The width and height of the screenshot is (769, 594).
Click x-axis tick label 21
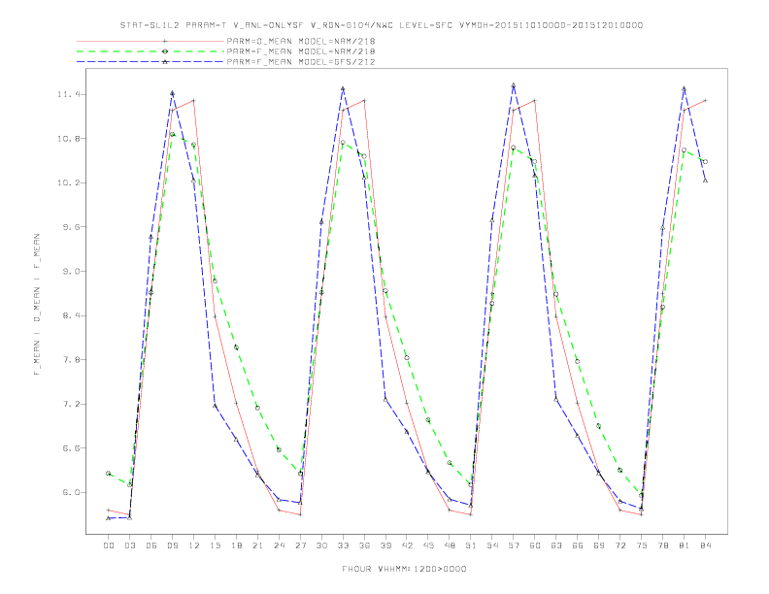(x=257, y=545)
